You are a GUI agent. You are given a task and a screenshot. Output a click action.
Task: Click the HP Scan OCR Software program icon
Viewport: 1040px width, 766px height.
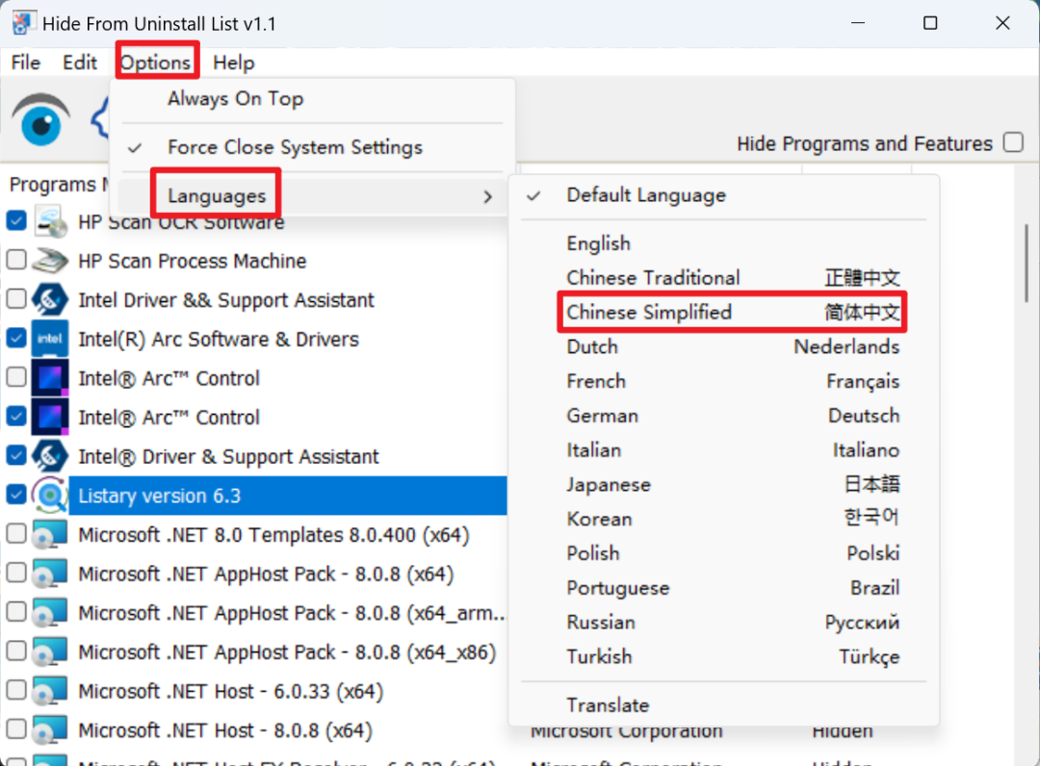(x=50, y=222)
